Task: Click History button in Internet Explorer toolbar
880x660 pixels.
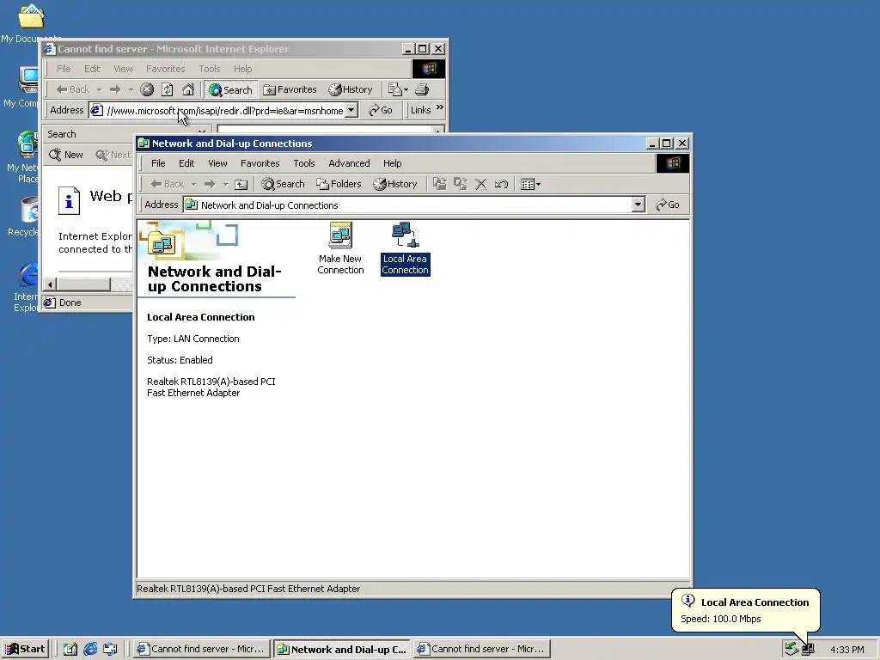Action: [x=351, y=89]
